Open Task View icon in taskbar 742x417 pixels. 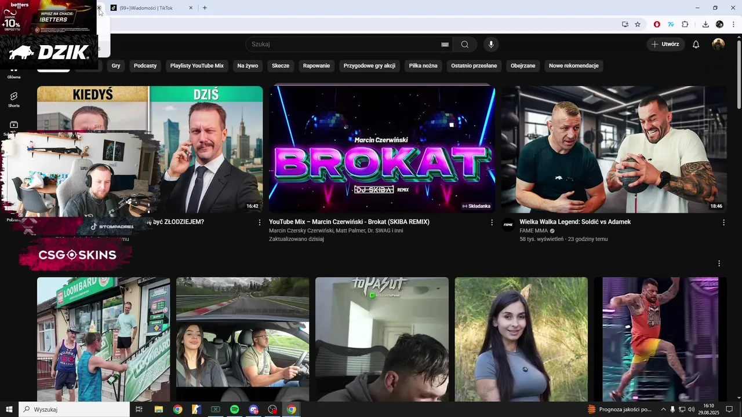(139, 409)
